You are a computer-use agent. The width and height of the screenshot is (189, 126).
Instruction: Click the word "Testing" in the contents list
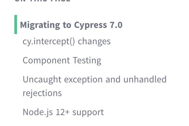pyautogui.click(x=87, y=60)
